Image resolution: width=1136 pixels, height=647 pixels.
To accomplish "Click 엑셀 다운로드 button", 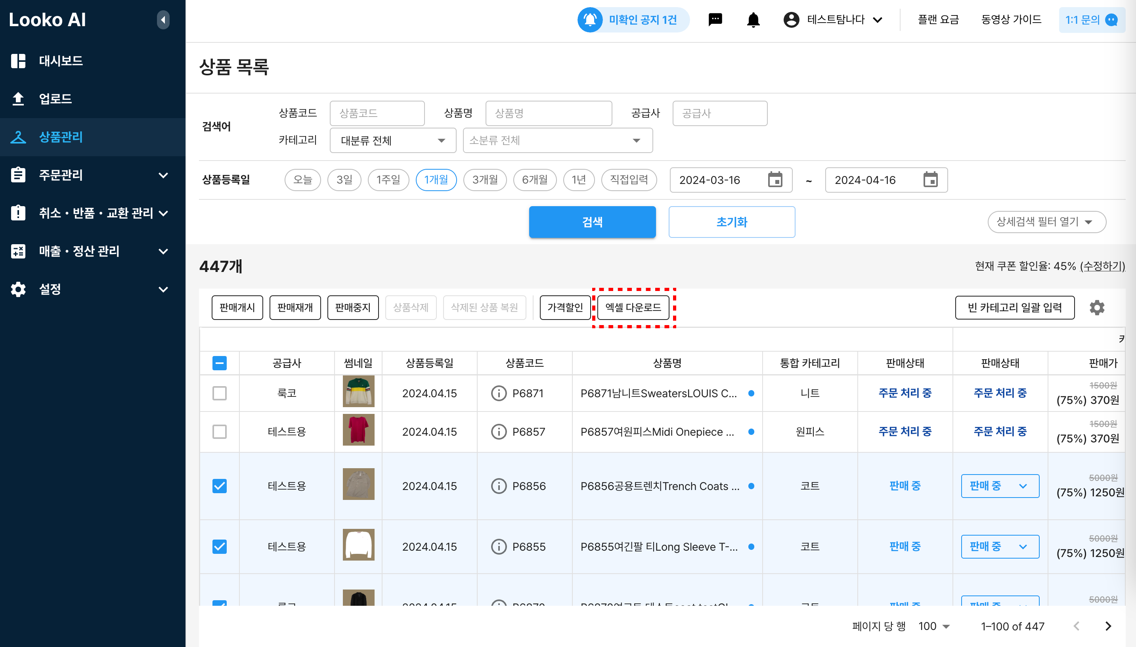I will pyautogui.click(x=633, y=308).
